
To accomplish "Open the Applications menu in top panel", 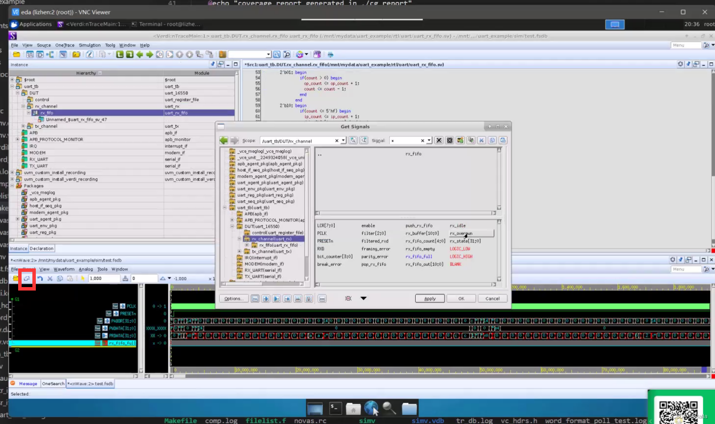I will (31, 24).
